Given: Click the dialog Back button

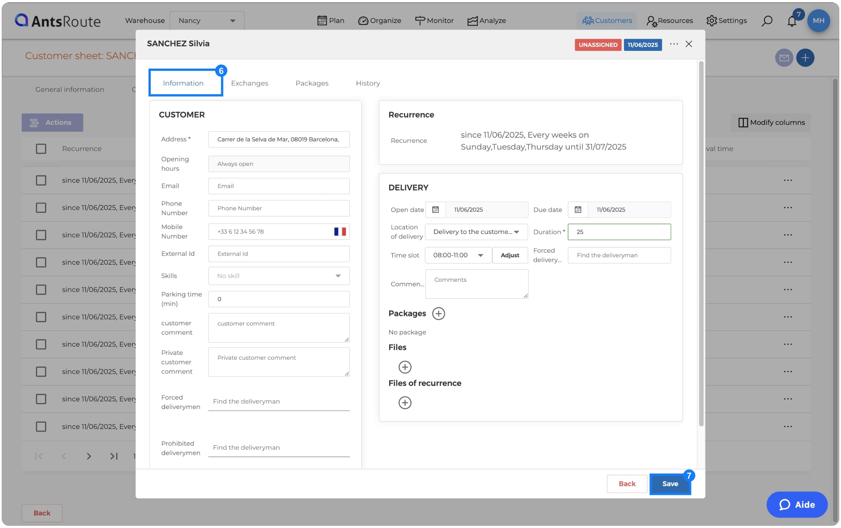Looking at the screenshot, I should (x=626, y=483).
